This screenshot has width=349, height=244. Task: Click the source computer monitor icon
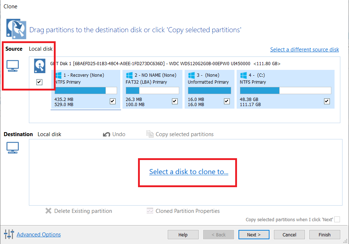point(13,66)
